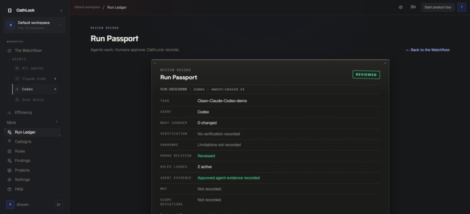Open the Findings page

point(23,160)
